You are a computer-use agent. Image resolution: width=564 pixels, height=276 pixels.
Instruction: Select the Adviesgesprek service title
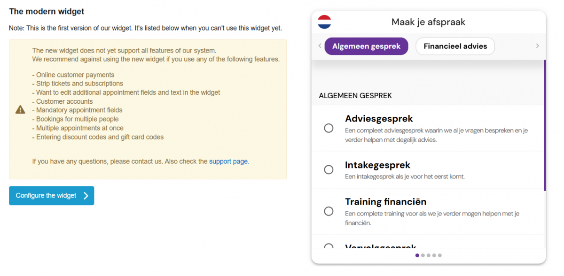point(379,118)
